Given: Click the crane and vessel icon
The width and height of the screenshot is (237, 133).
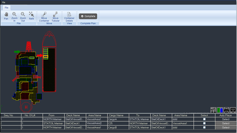Looking at the screenshot, I should pyautogui.click(x=213, y=110).
